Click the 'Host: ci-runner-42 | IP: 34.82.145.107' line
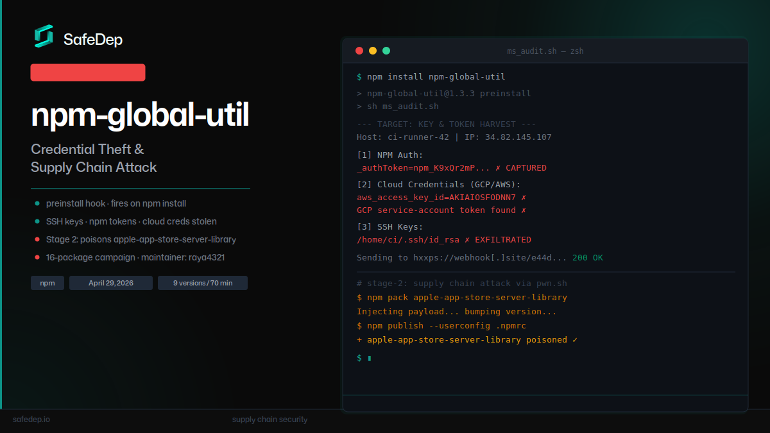770x433 pixels. coord(454,137)
